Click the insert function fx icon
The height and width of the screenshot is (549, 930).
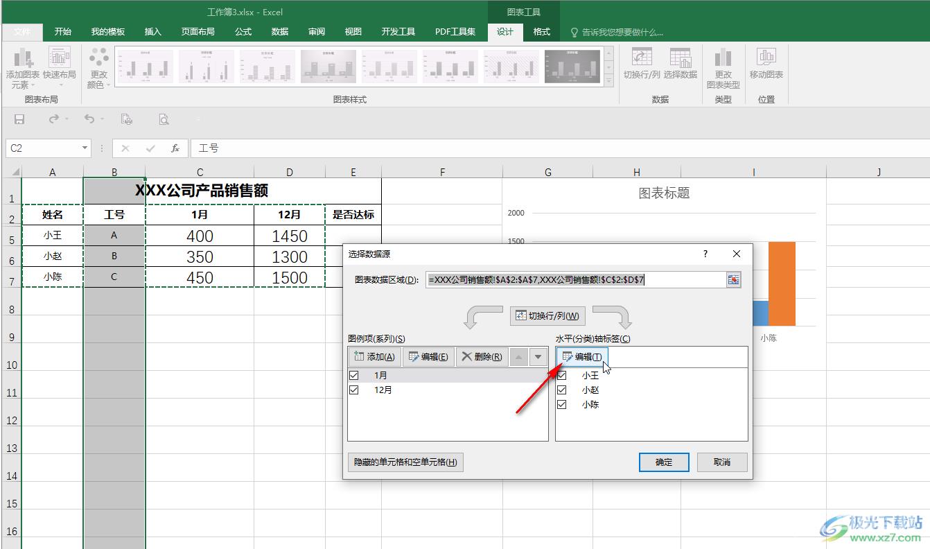(x=175, y=148)
